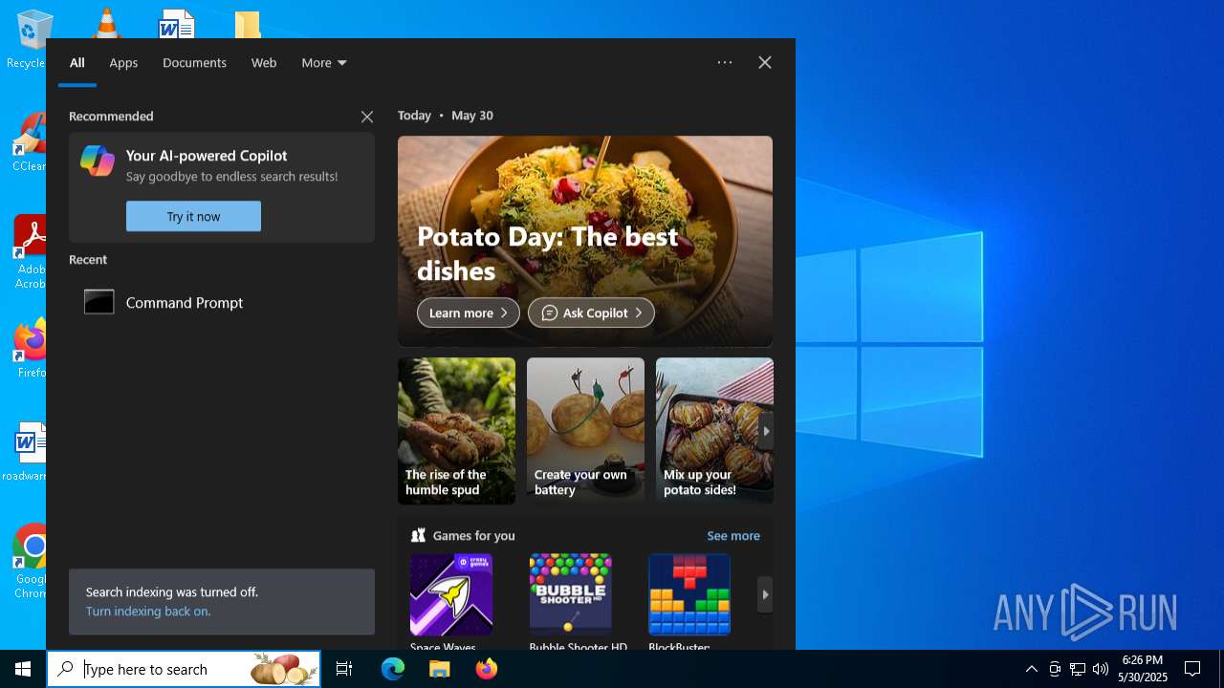Open the volume tray icon

[1101, 669]
